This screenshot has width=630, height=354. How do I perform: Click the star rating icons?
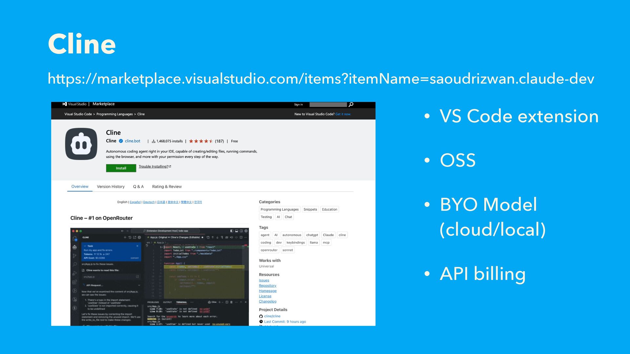[201, 141]
